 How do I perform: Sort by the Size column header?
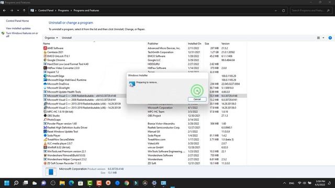pyautogui.click(x=207, y=43)
